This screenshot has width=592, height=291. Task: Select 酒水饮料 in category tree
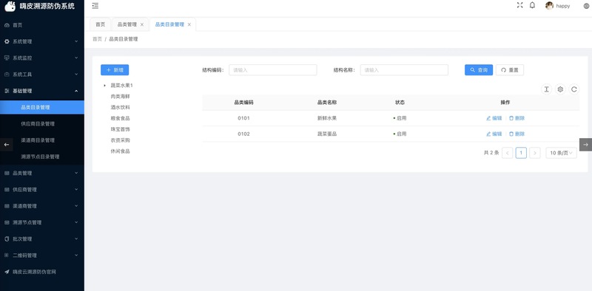[120, 107]
